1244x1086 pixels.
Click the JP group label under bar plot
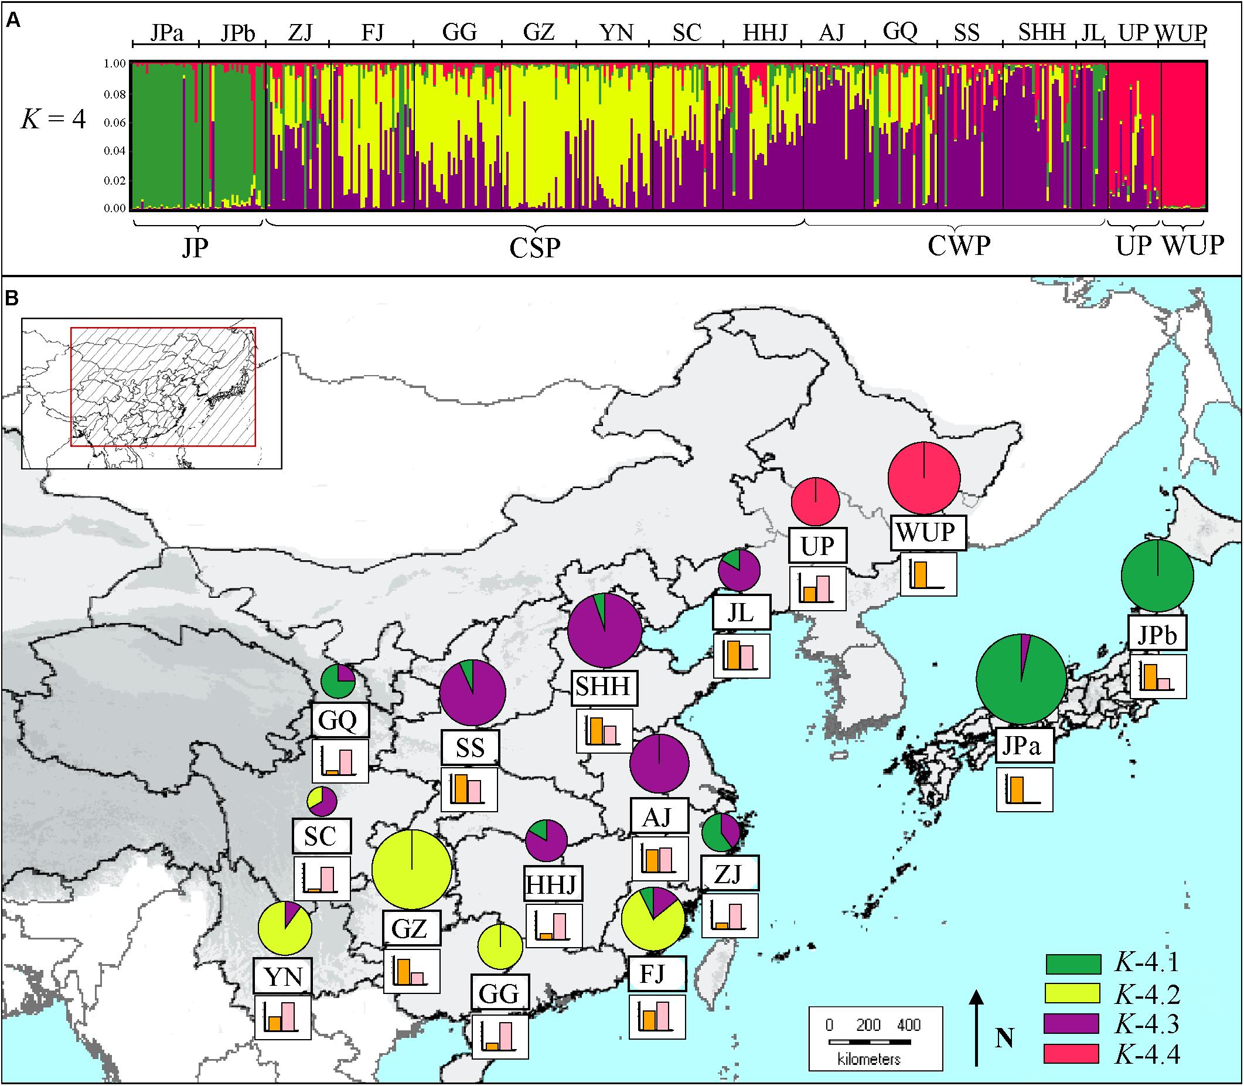[x=195, y=248]
